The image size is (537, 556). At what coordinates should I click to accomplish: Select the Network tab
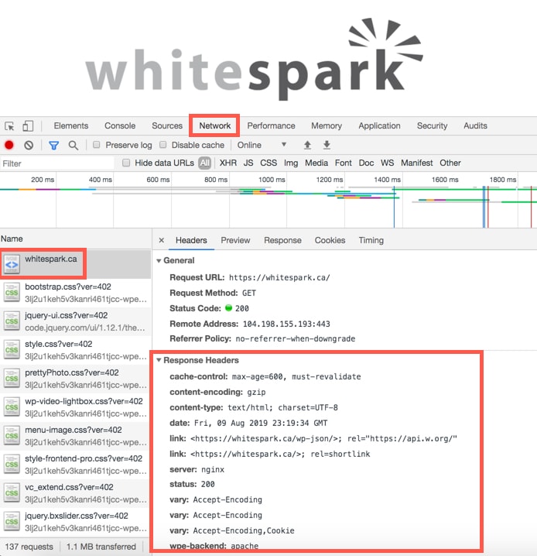click(214, 126)
